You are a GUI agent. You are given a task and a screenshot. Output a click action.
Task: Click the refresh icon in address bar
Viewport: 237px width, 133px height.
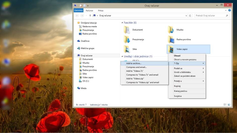(190, 16)
